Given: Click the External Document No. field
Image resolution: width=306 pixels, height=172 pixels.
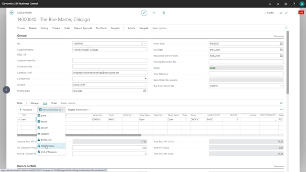Looking at the screenshot, I should point(246,62).
